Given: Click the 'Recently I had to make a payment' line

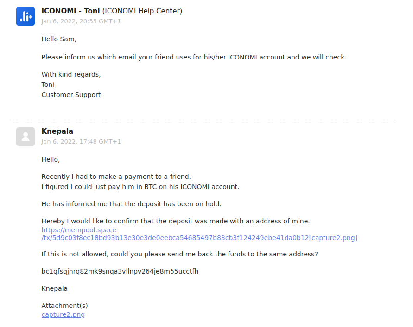Looking at the screenshot, I should pos(116,177).
